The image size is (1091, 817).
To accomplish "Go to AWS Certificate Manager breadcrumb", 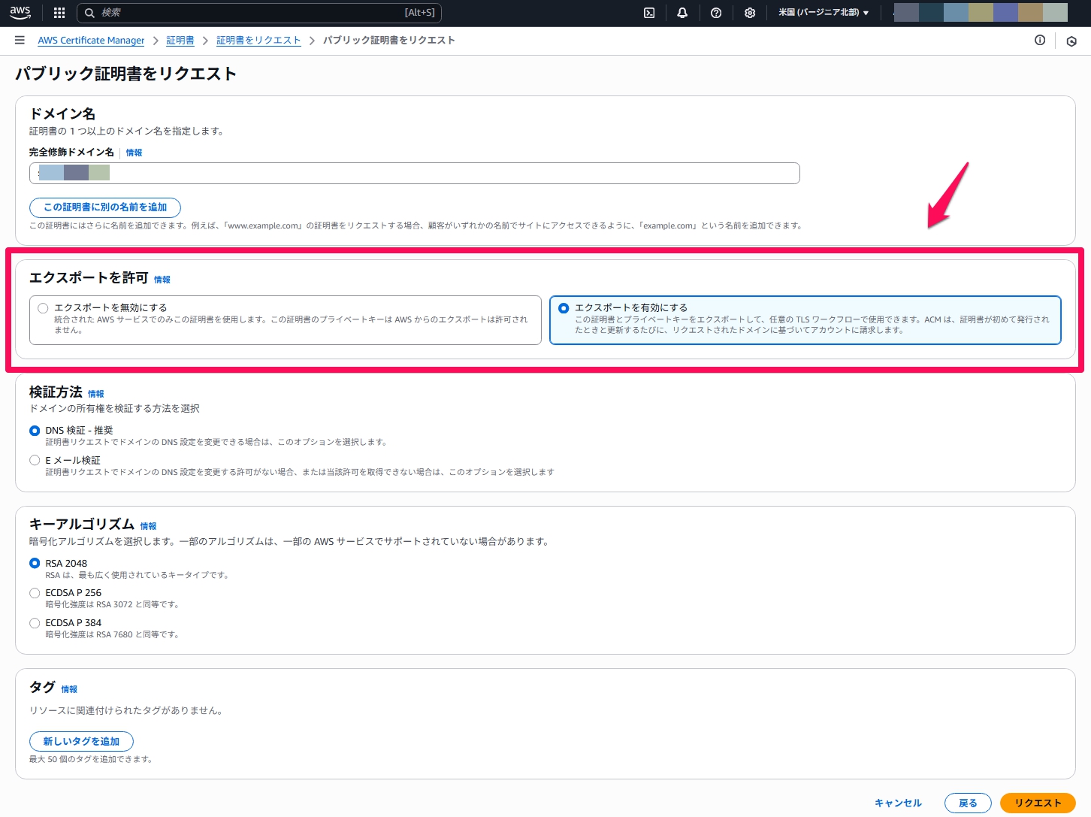I will pyautogui.click(x=91, y=41).
